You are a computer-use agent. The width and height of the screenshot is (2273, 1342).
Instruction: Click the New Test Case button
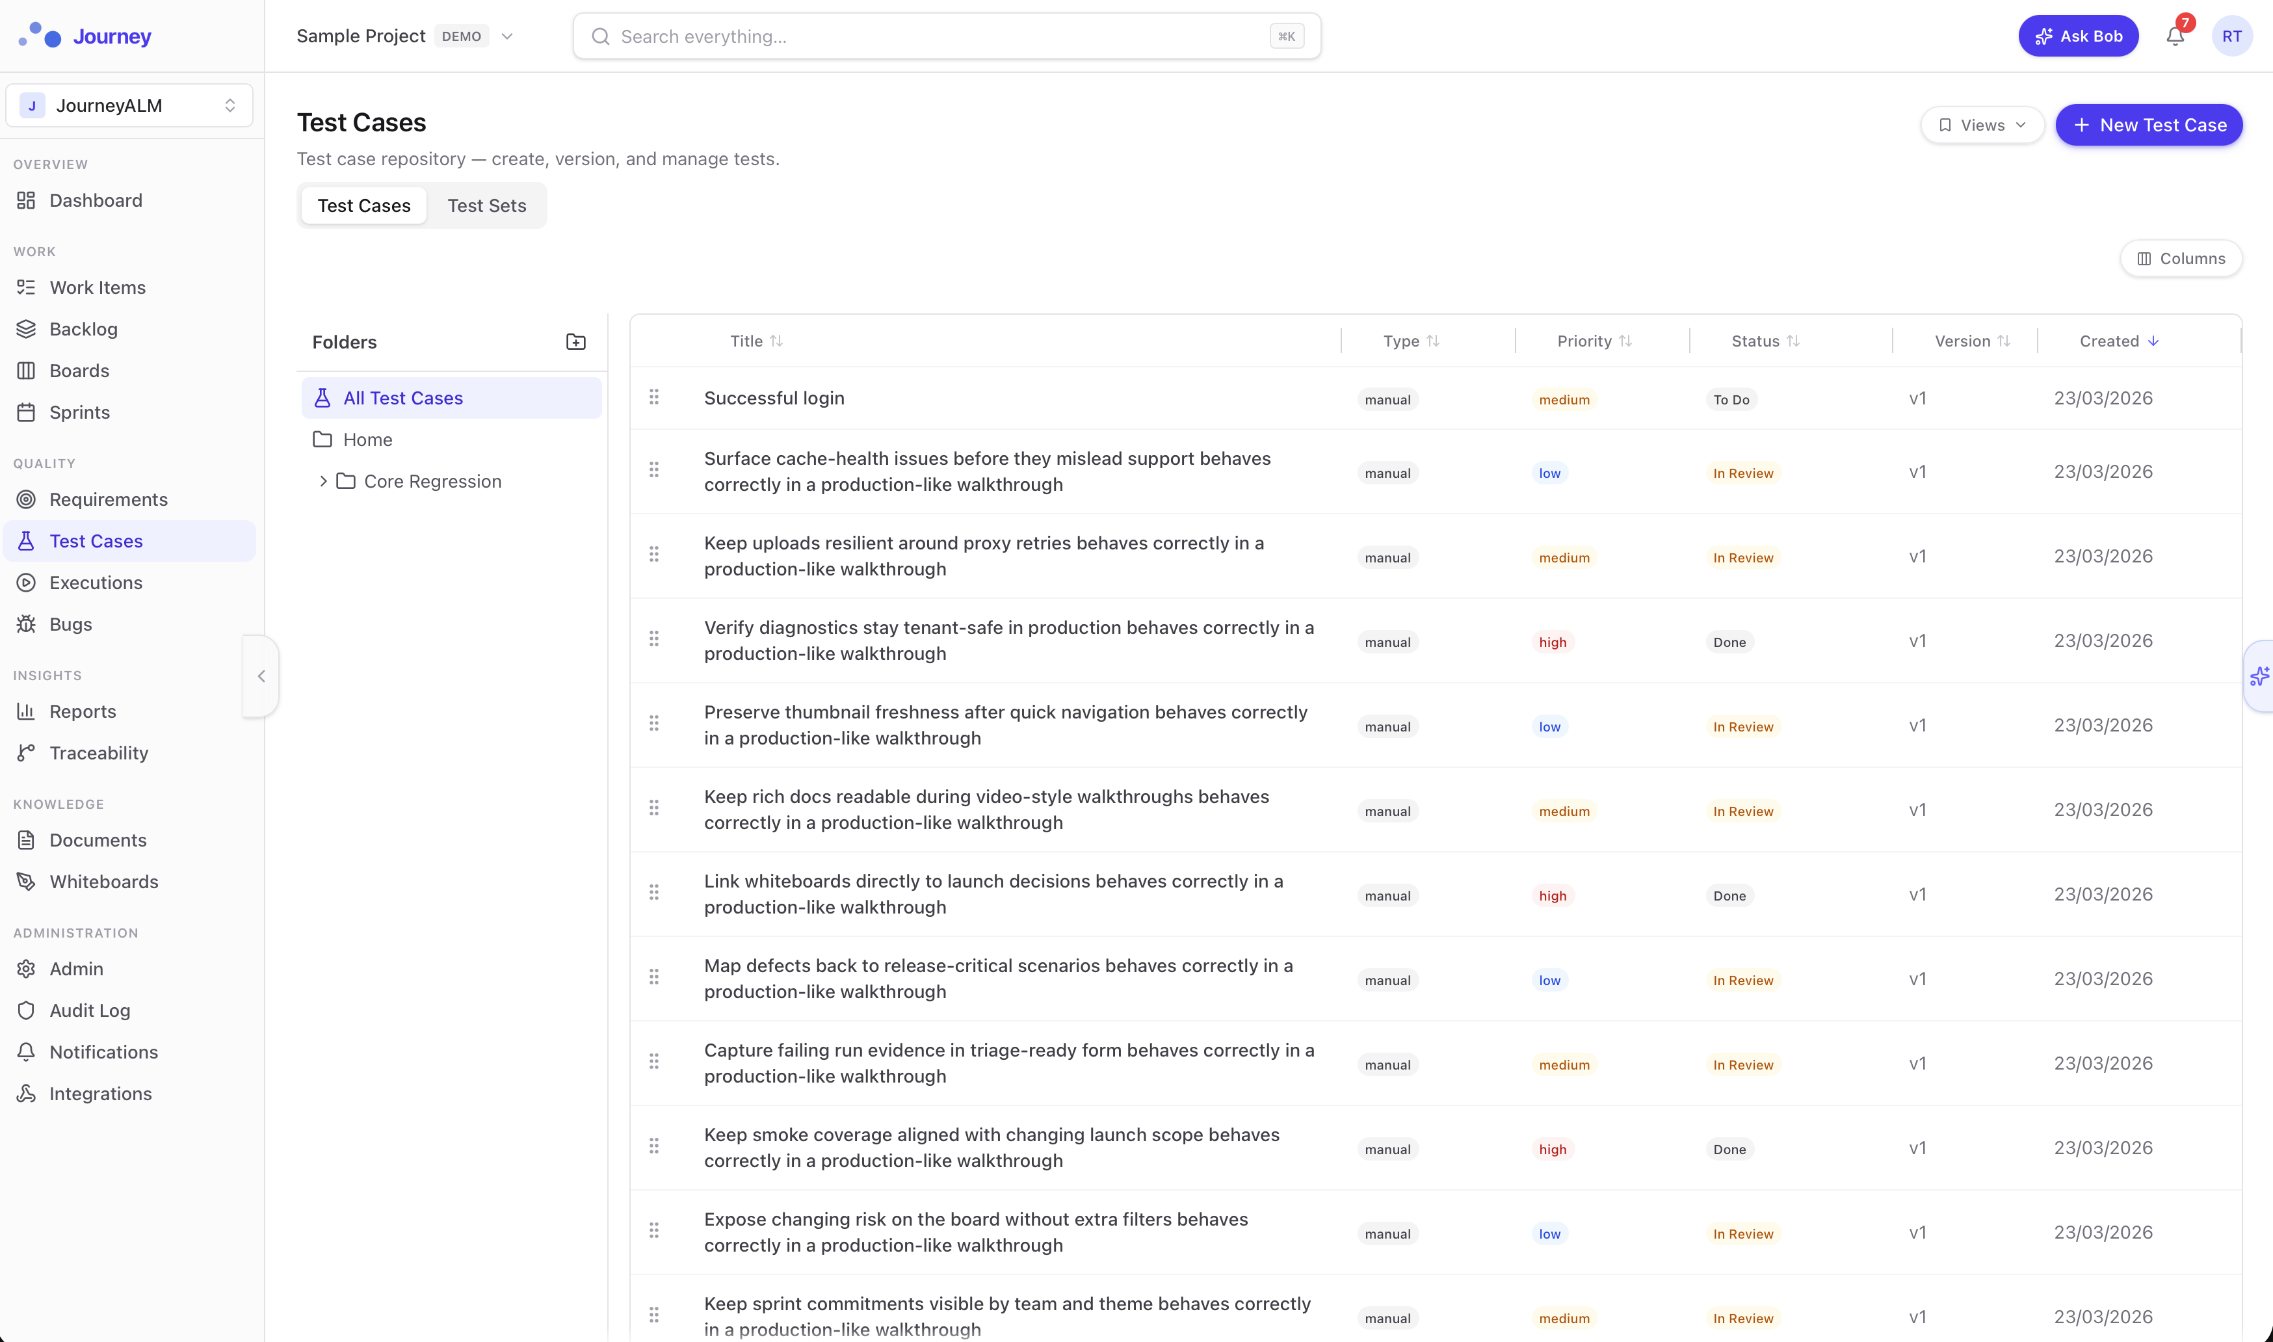pyautogui.click(x=2148, y=125)
